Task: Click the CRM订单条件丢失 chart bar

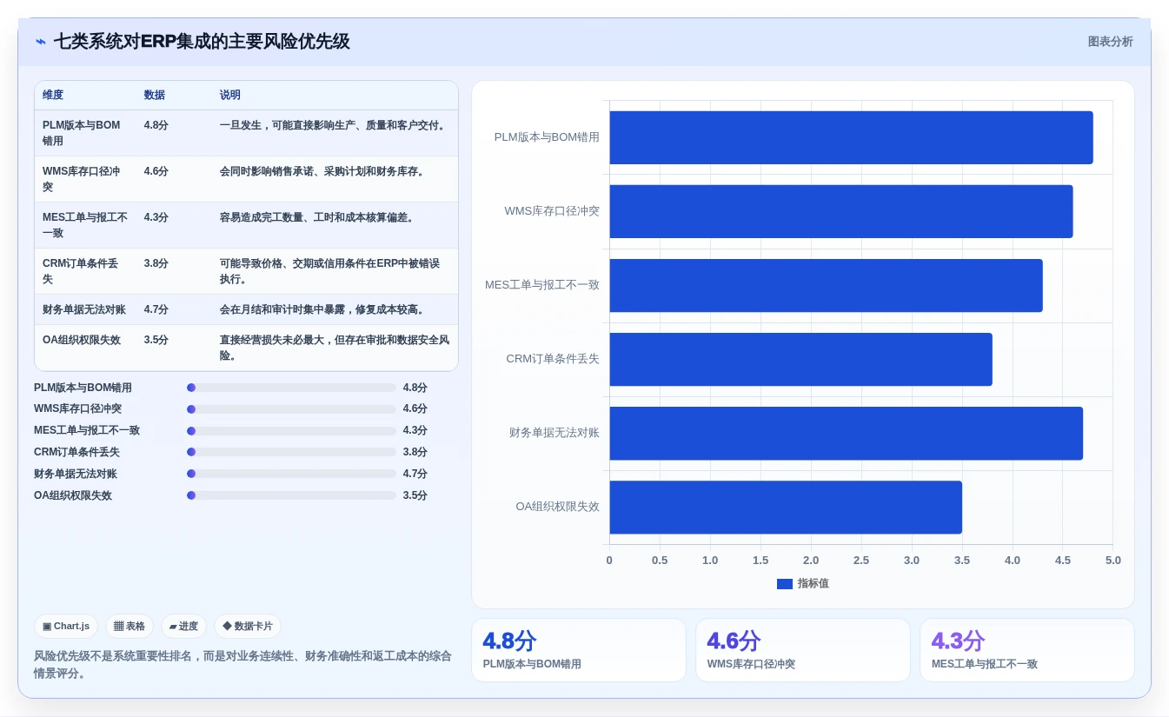Action: tap(800, 359)
